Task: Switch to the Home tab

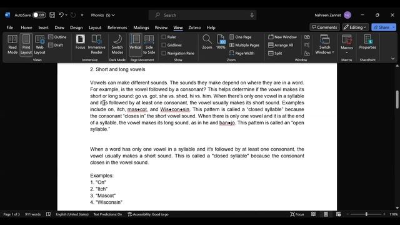Action: coord(26,27)
